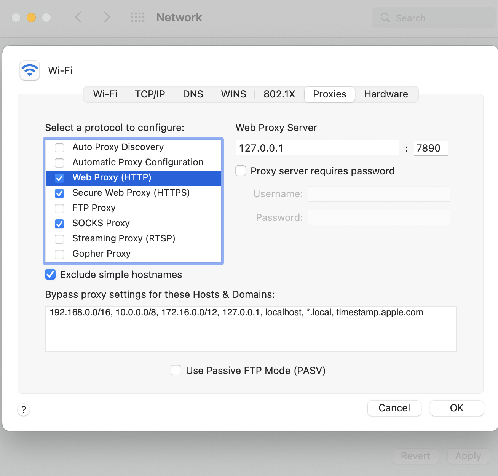Check Proxy server requires password
The height and width of the screenshot is (476, 498).
pos(241,171)
